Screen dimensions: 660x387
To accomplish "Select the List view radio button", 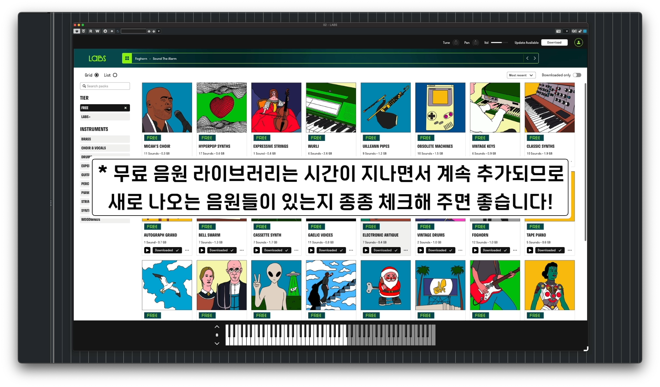I will (x=115, y=75).
